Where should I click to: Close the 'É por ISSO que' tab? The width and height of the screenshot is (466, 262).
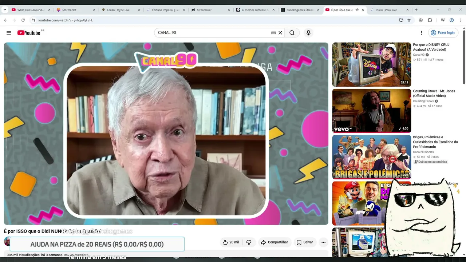click(x=363, y=10)
